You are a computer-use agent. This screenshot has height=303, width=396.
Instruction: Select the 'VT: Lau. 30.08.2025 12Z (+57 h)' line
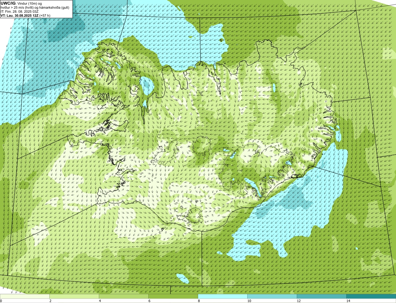pyautogui.click(x=25, y=15)
